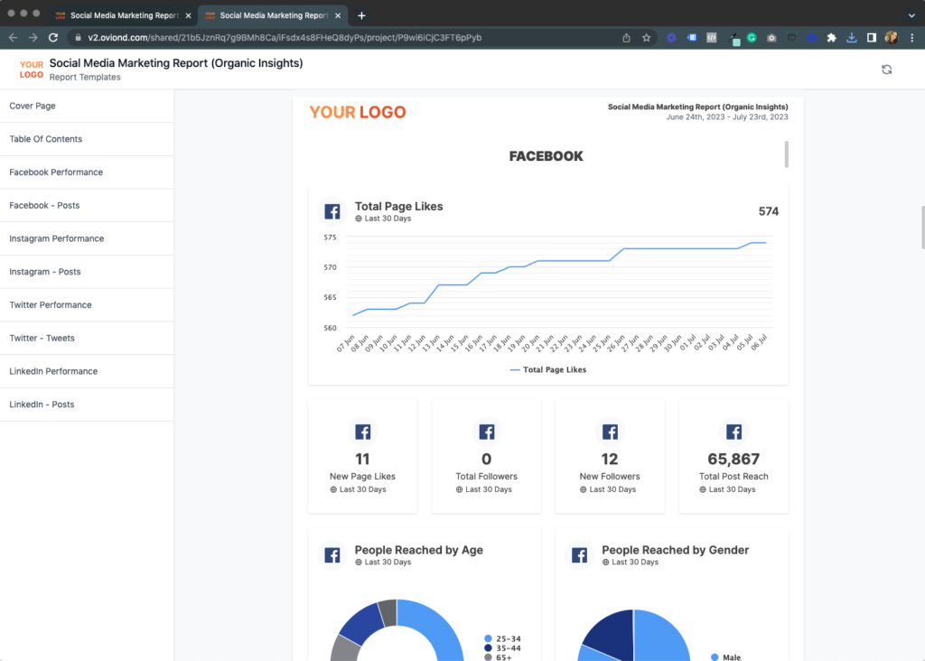Open Instagram - Posts section
The image size is (925, 661).
(87, 272)
